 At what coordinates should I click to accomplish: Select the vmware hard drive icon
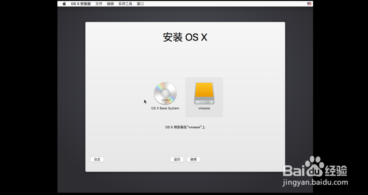[x=204, y=93]
